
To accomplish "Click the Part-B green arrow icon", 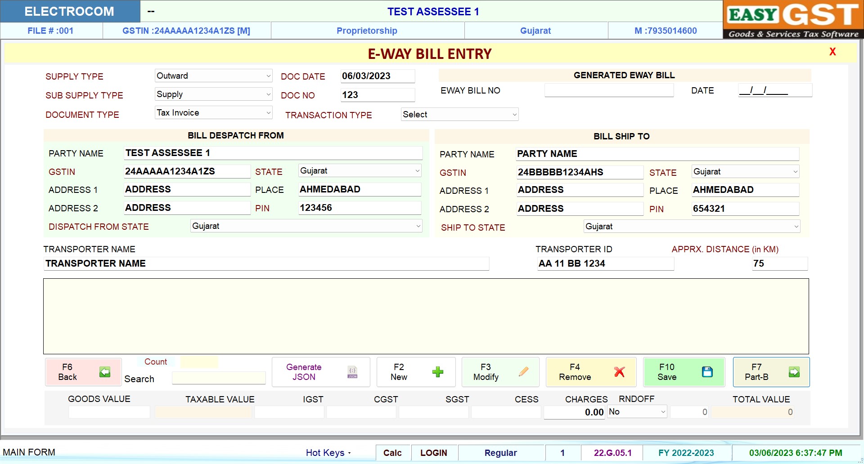I will (794, 372).
